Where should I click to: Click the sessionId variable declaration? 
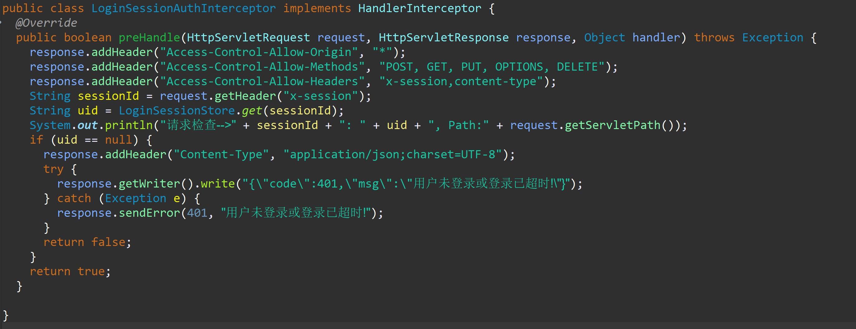pyautogui.click(x=108, y=96)
